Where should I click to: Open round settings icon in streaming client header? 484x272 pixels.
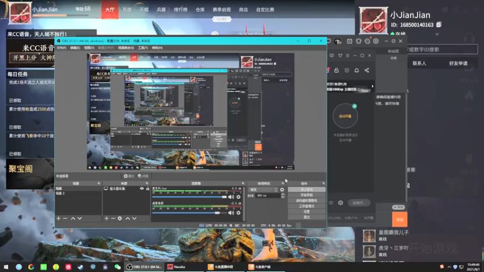coord(376,41)
